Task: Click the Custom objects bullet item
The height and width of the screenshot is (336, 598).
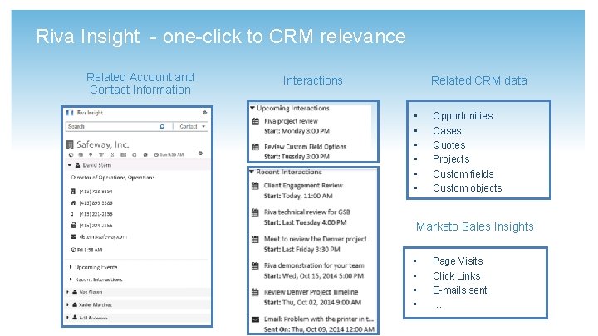Action: tap(467, 187)
